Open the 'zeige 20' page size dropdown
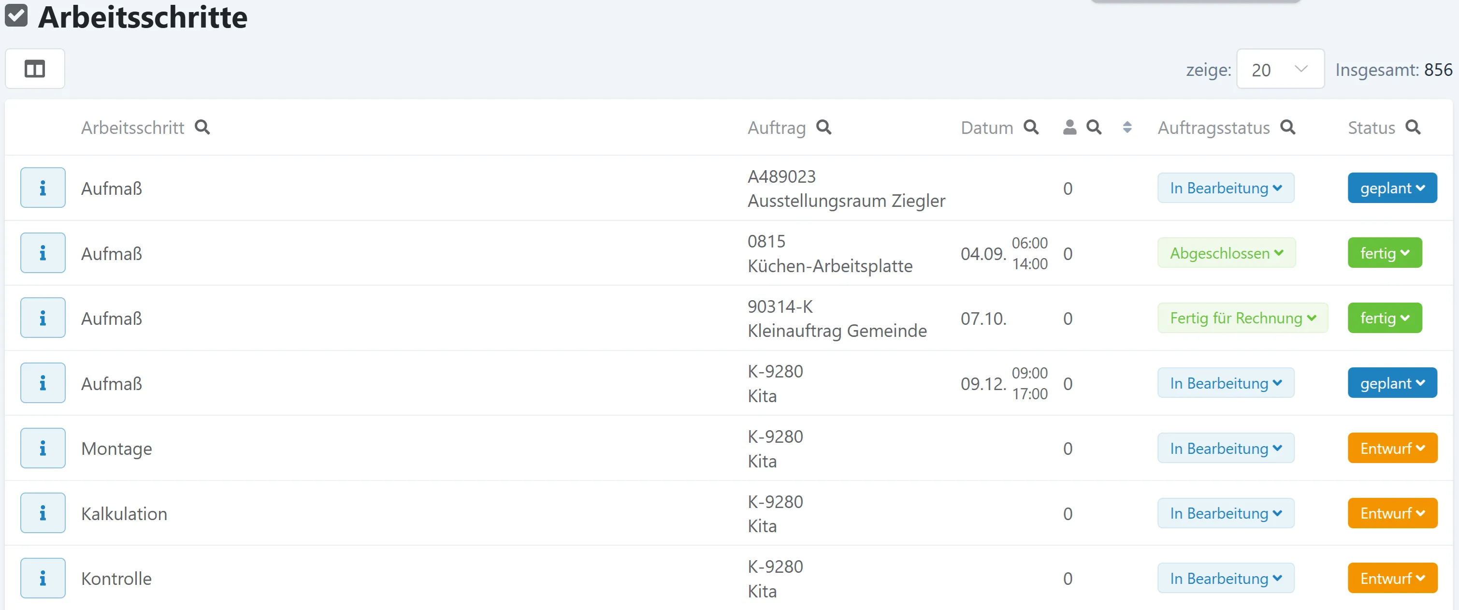Screen dimensions: 1459x610 pos(1281,69)
